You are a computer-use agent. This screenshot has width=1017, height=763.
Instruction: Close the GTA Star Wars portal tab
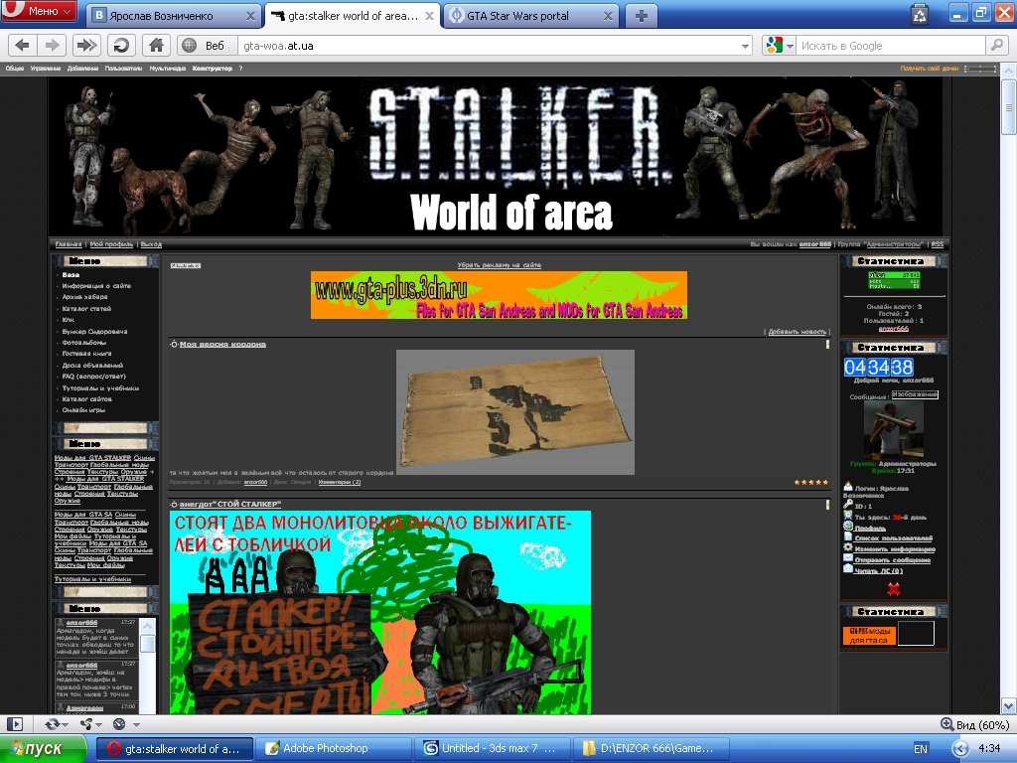608,16
